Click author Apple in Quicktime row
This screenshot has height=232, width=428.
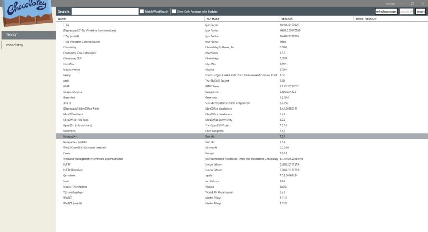[x=209, y=176]
